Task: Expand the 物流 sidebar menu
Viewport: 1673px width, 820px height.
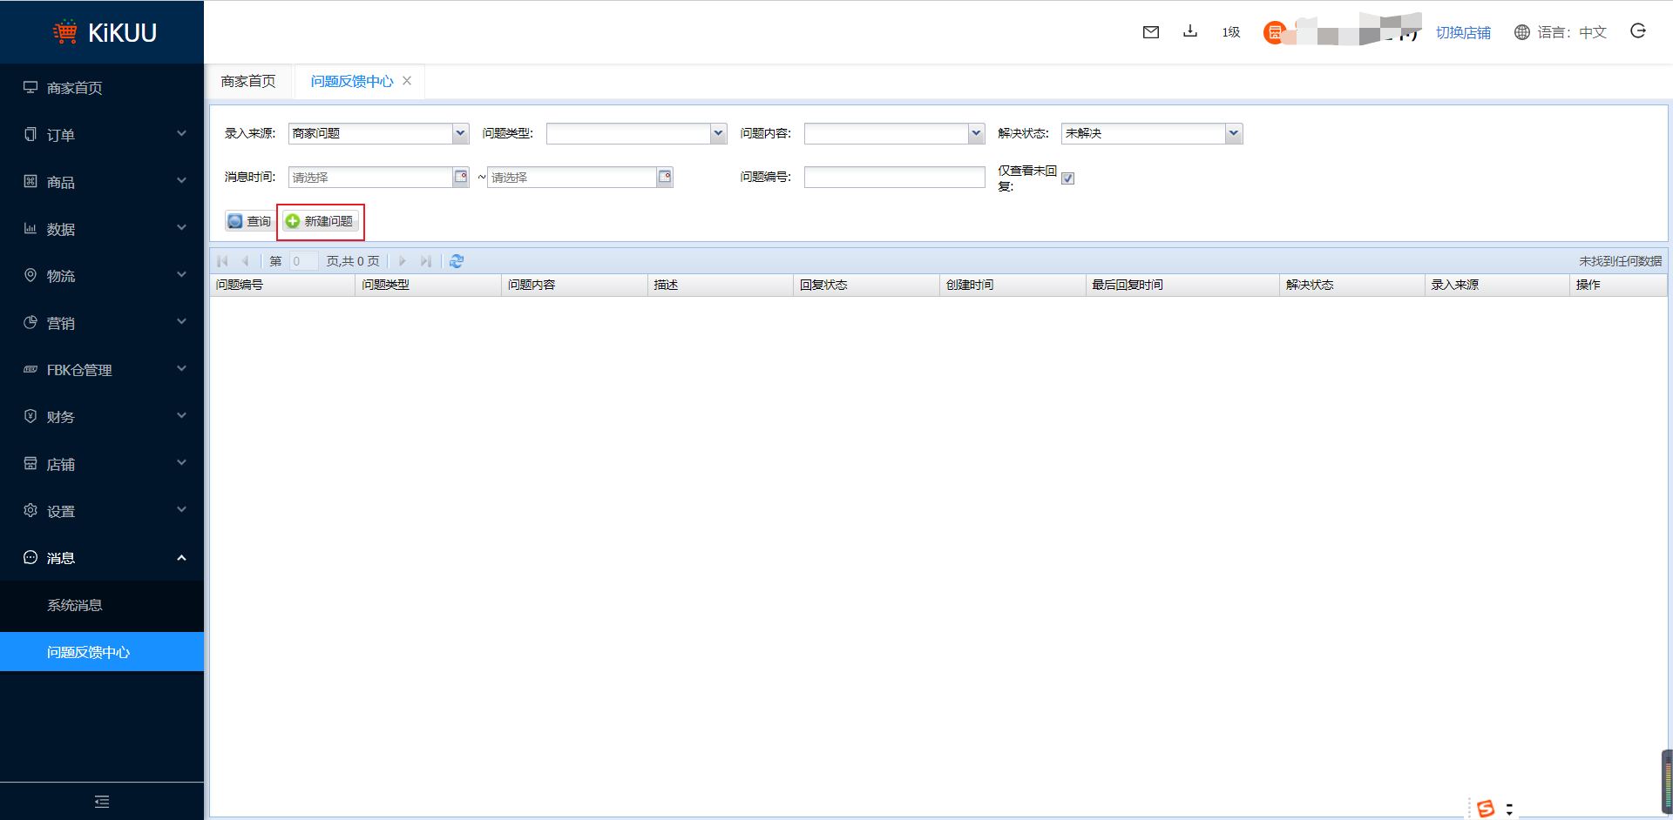Action: pos(102,275)
